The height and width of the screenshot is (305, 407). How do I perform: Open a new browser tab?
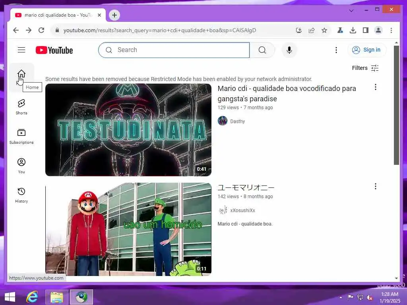coord(114,15)
